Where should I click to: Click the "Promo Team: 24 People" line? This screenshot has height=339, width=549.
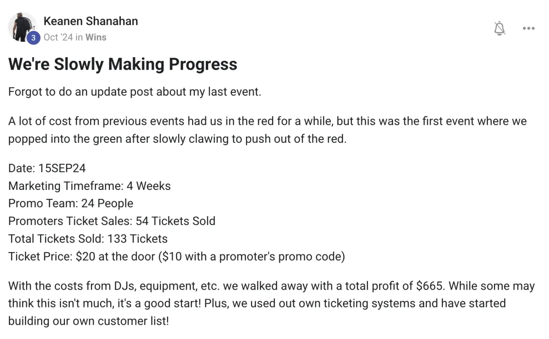[x=70, y=203]
